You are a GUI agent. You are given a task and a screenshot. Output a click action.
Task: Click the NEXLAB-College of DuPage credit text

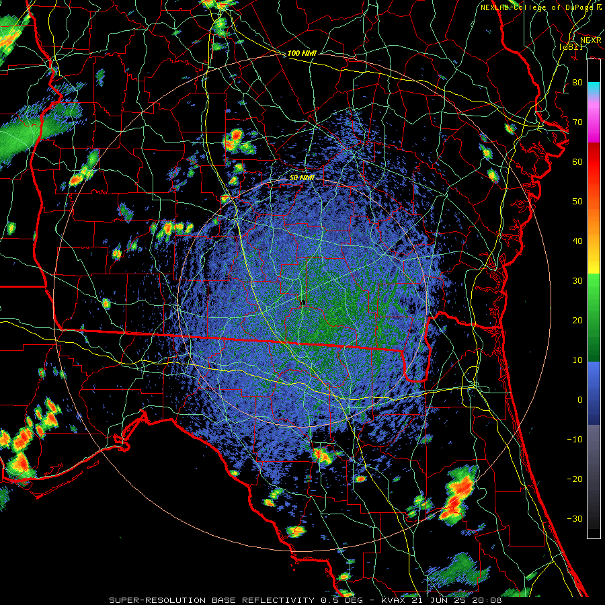[540, 7]
